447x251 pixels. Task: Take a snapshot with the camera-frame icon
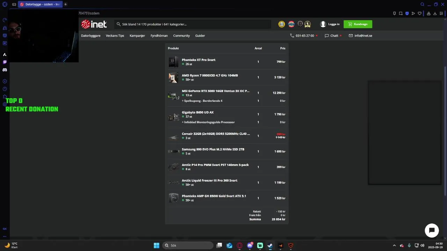[401, 13]
